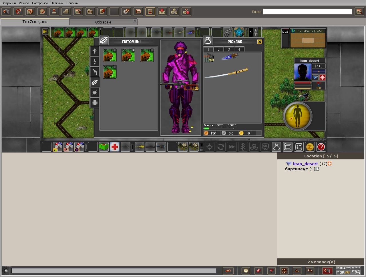Open backpack page 4 tab

click(x=239, y=49)
